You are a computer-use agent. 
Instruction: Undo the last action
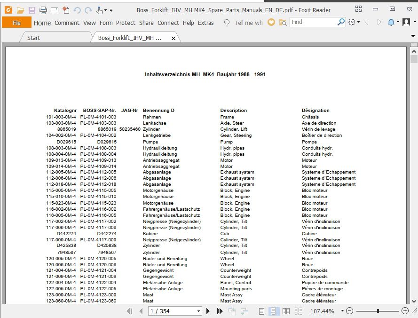click(77, 10)
